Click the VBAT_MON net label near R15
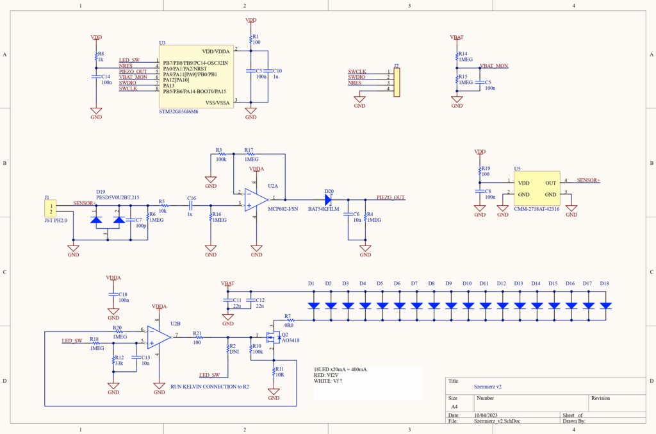Screen dimensions: 656x434 tap(494, 66)
